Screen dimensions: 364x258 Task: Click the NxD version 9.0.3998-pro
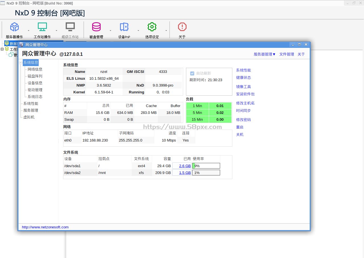tap(163, 85)
